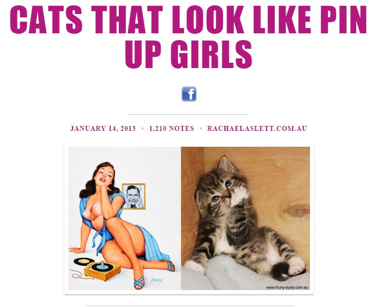
Task: Click the 'UP GIRLS' heading line
Action: pyautogui.click(x=188, y=55)
